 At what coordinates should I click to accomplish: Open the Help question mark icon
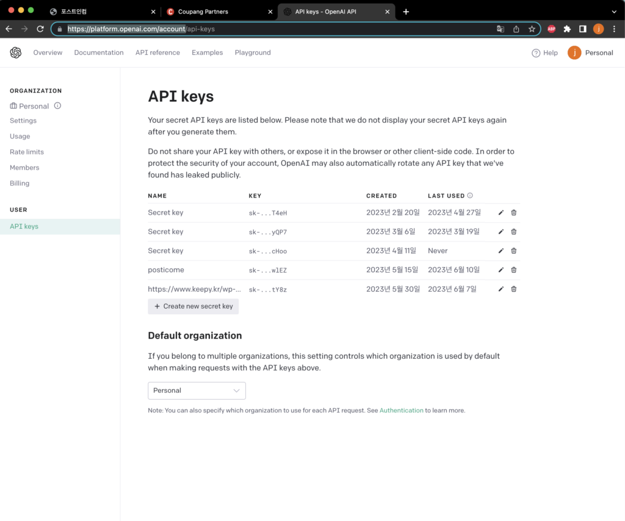click(536, 53)
